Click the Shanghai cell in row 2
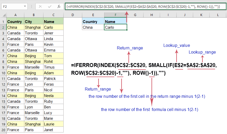Viewport: 227px width, 134px height. pyautogui.click(x=34, y=27)
